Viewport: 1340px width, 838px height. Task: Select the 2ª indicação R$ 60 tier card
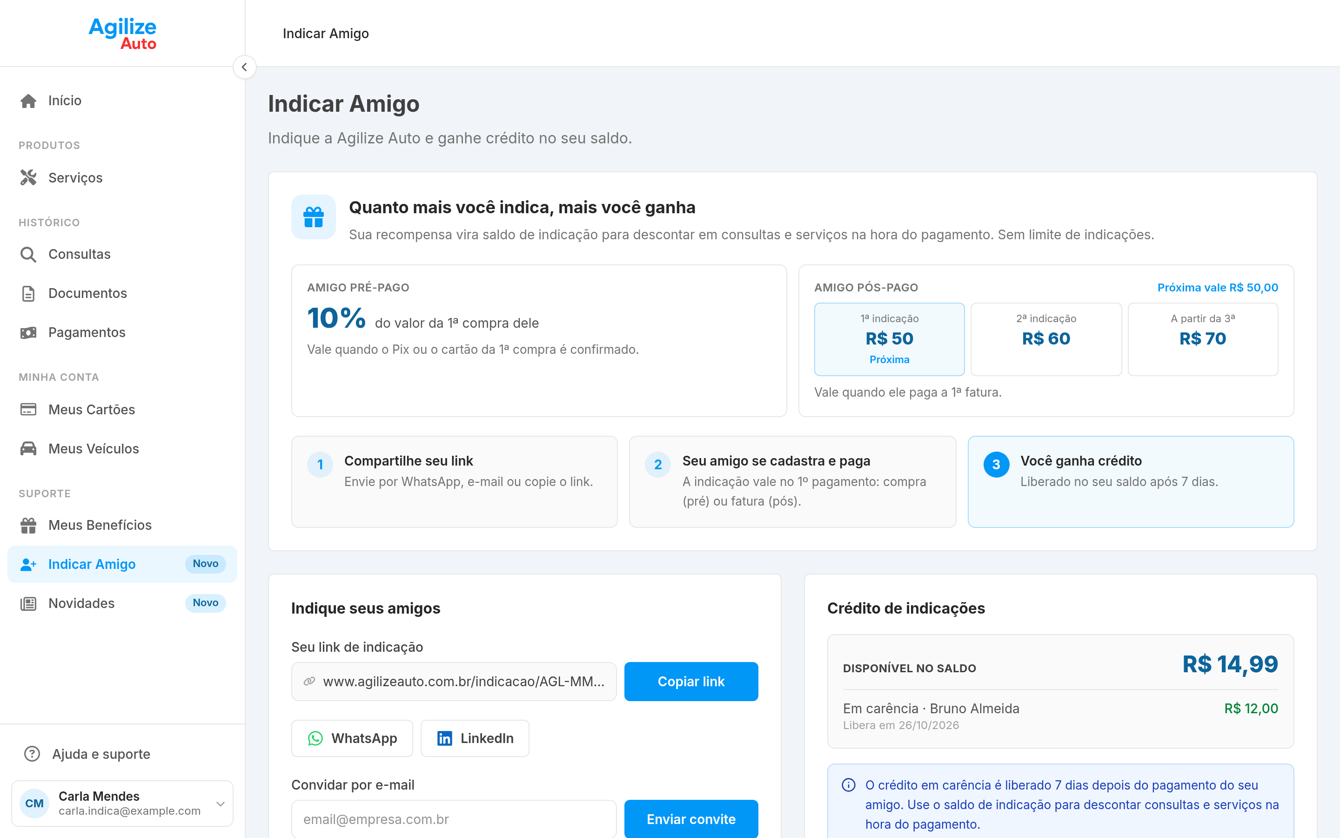click(1046, 339)
